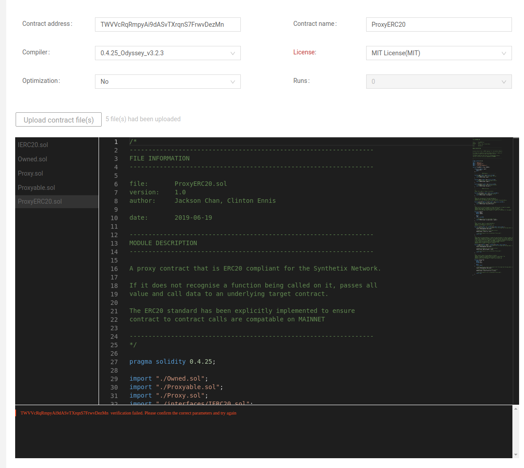Open the Compiler version dropdown
The width and height of the screenshot is (524, 468).
pyautogui.click(x=168, y=53)
